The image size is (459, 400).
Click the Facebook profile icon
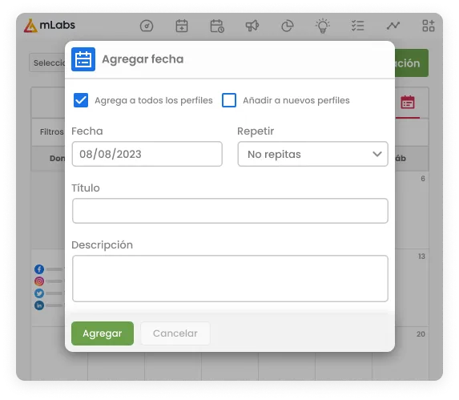tap(39, 269)
